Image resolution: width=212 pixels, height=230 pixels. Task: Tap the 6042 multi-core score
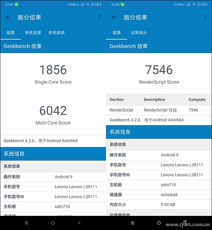(53, 111)
